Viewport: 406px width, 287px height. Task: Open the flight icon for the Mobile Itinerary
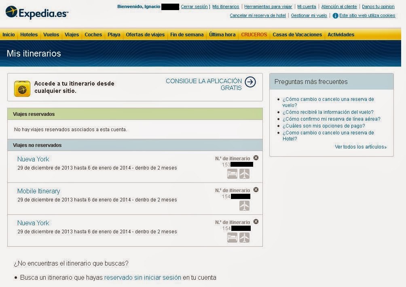tap(244, 205)
